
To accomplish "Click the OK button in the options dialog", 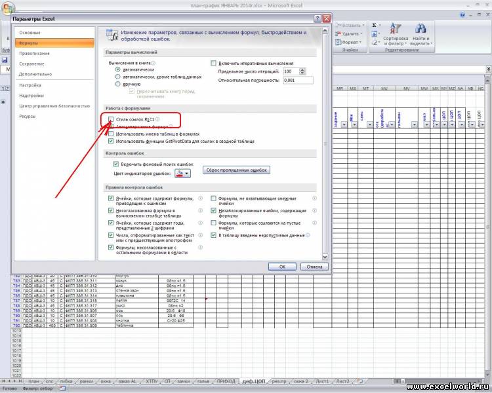I will 282,267.
